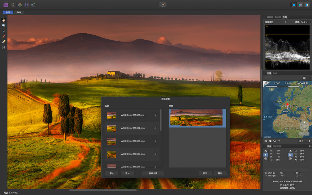Select the Hand pan tool in the left toolbar
Viewport: 312px width, 195px height.
click(x=4, y=20)
